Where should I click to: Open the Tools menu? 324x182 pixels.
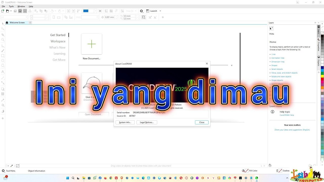11,6
